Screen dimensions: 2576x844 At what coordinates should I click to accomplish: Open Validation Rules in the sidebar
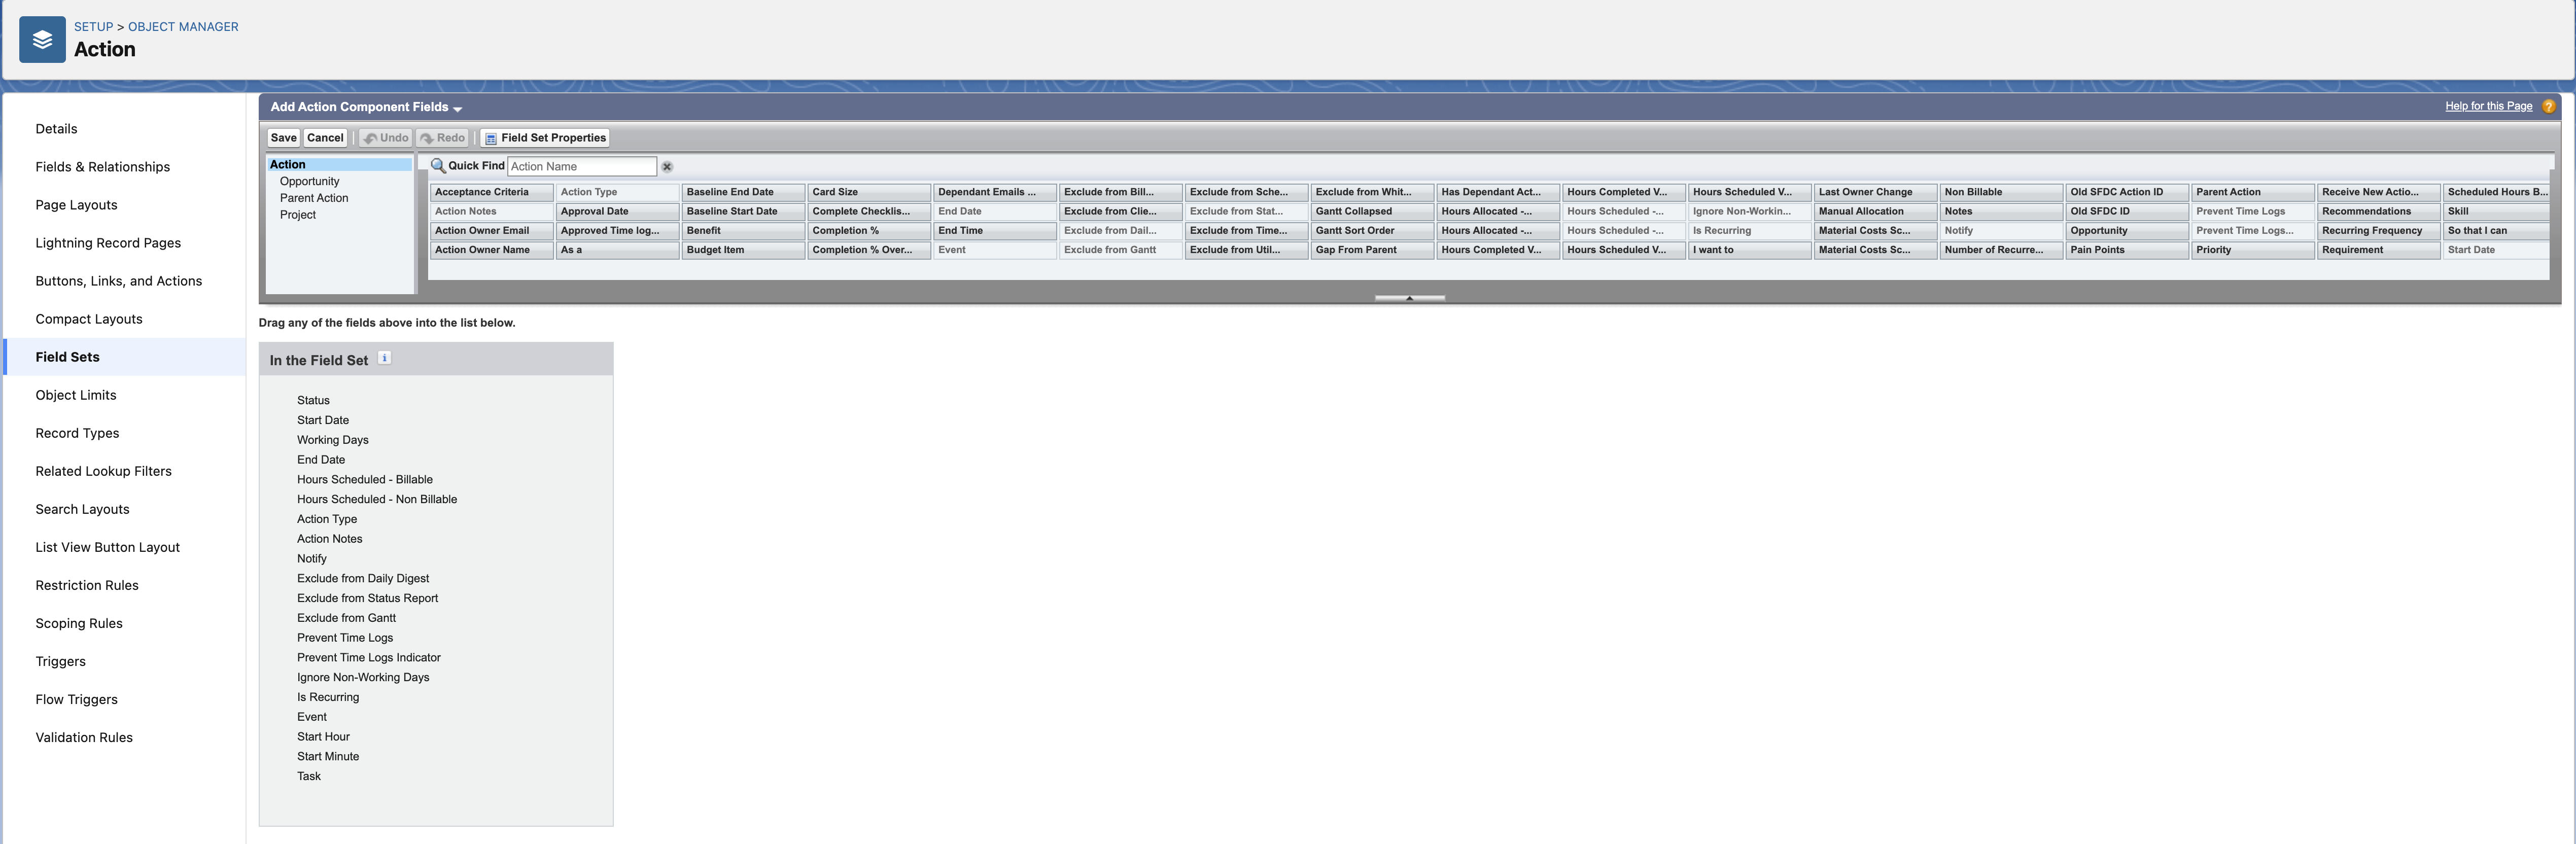pos(84,737)
